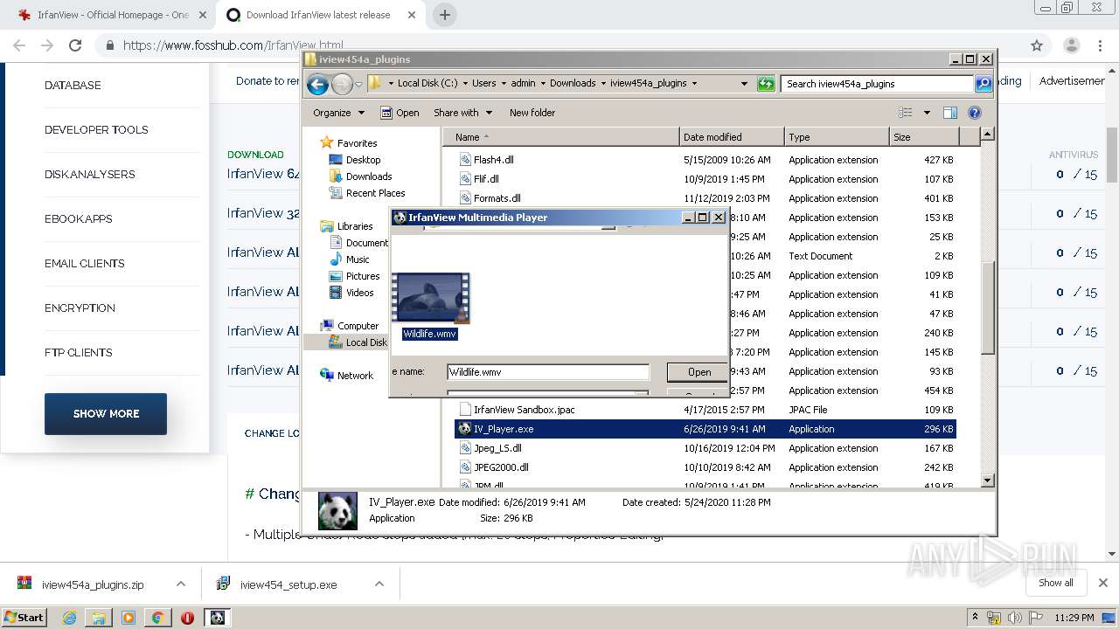Open Chrome profile avatar icon

coord(1071,45)
